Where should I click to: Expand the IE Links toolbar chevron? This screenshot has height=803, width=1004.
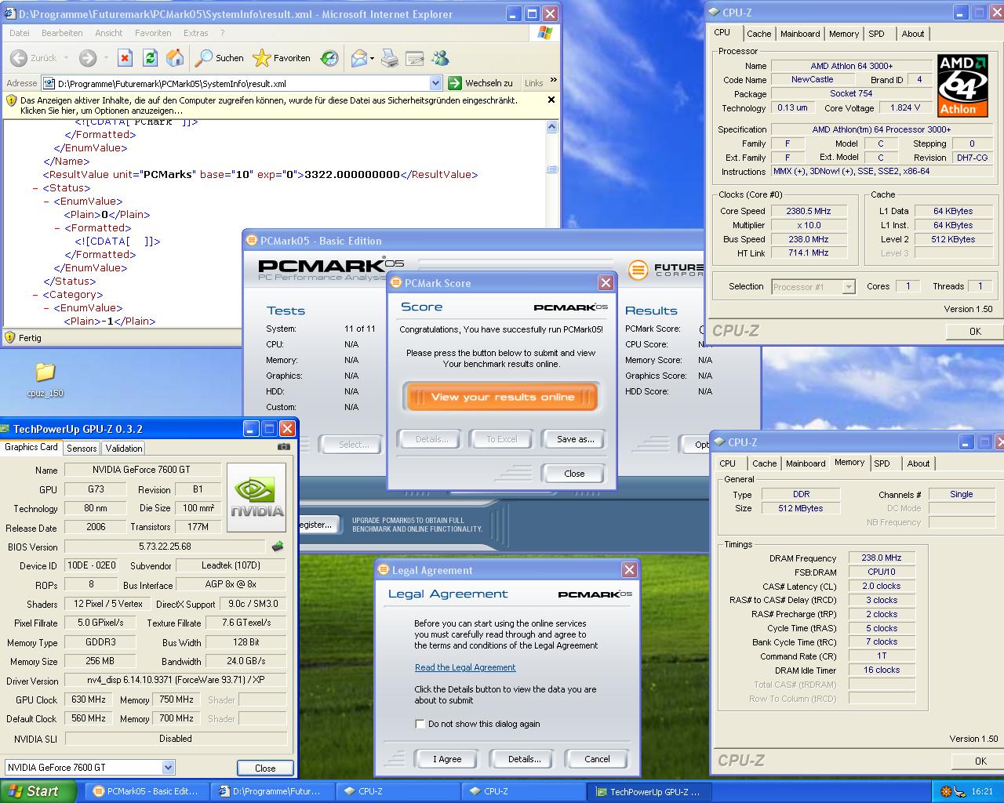[553, 80]
